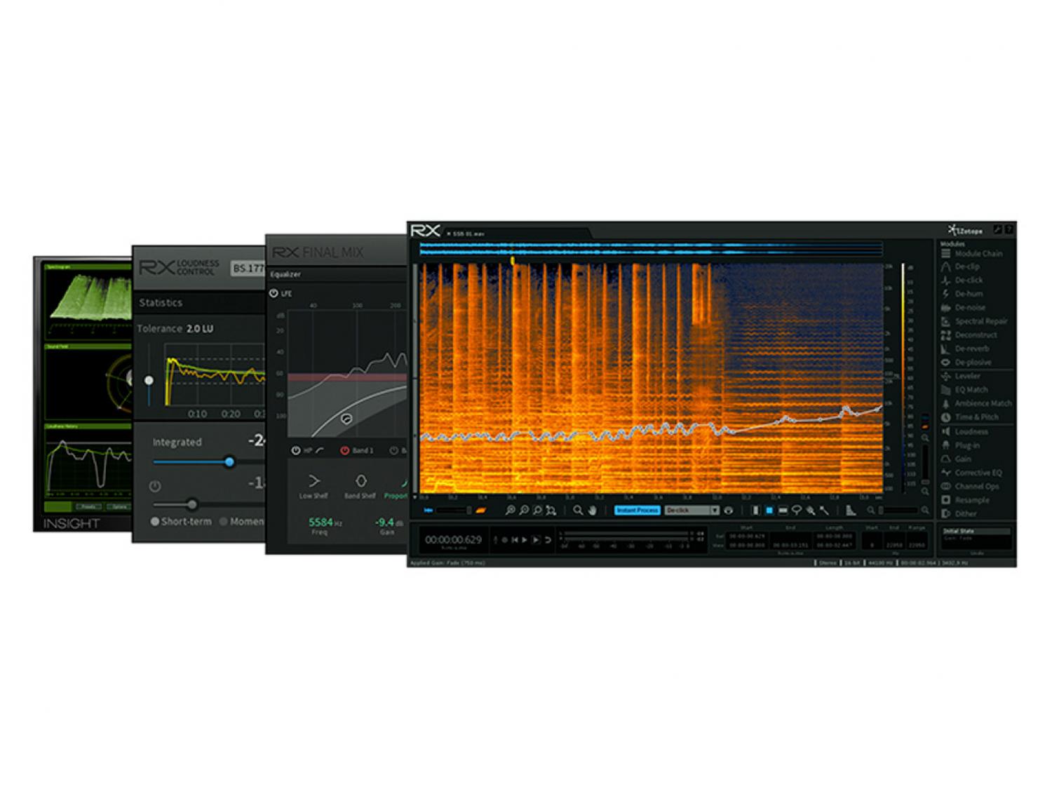Toggle the LFE power button
The height and width of the screenshot is (789, 1052).
click(x=274, y=293)
